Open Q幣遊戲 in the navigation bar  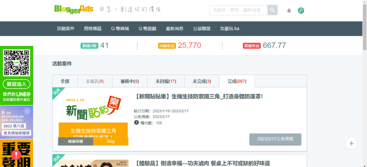tap(147, 29)
